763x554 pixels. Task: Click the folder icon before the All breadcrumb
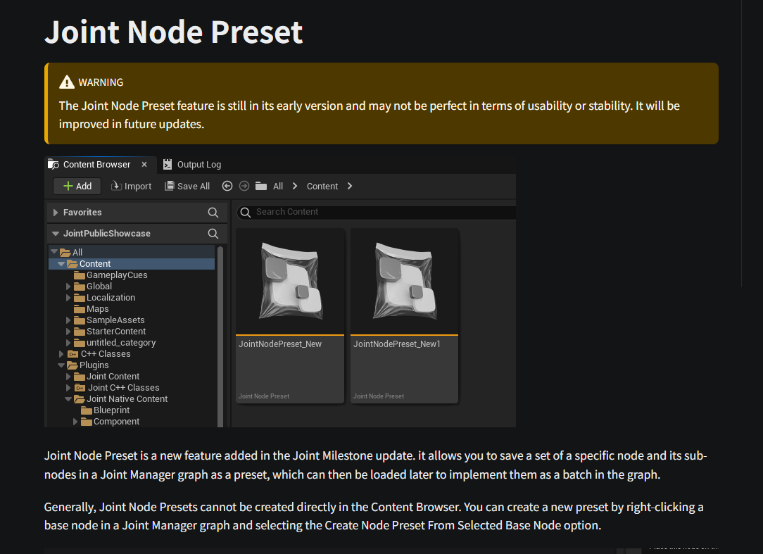coord(261,187)
